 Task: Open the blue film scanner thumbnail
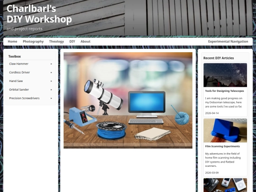click(225, 130)
